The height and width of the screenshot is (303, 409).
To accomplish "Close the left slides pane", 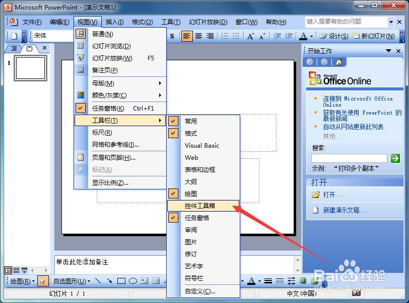I will (45, 48).
